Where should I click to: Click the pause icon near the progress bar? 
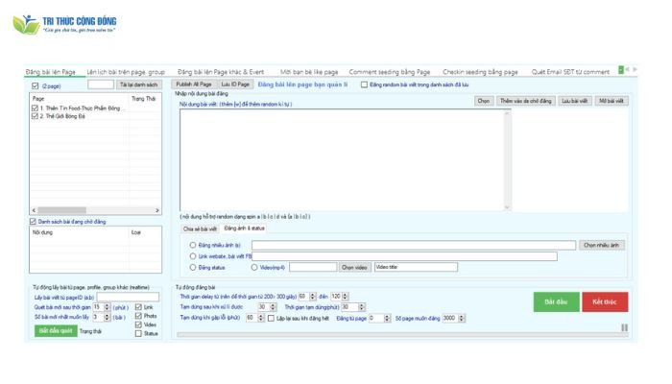coord(625,328)
